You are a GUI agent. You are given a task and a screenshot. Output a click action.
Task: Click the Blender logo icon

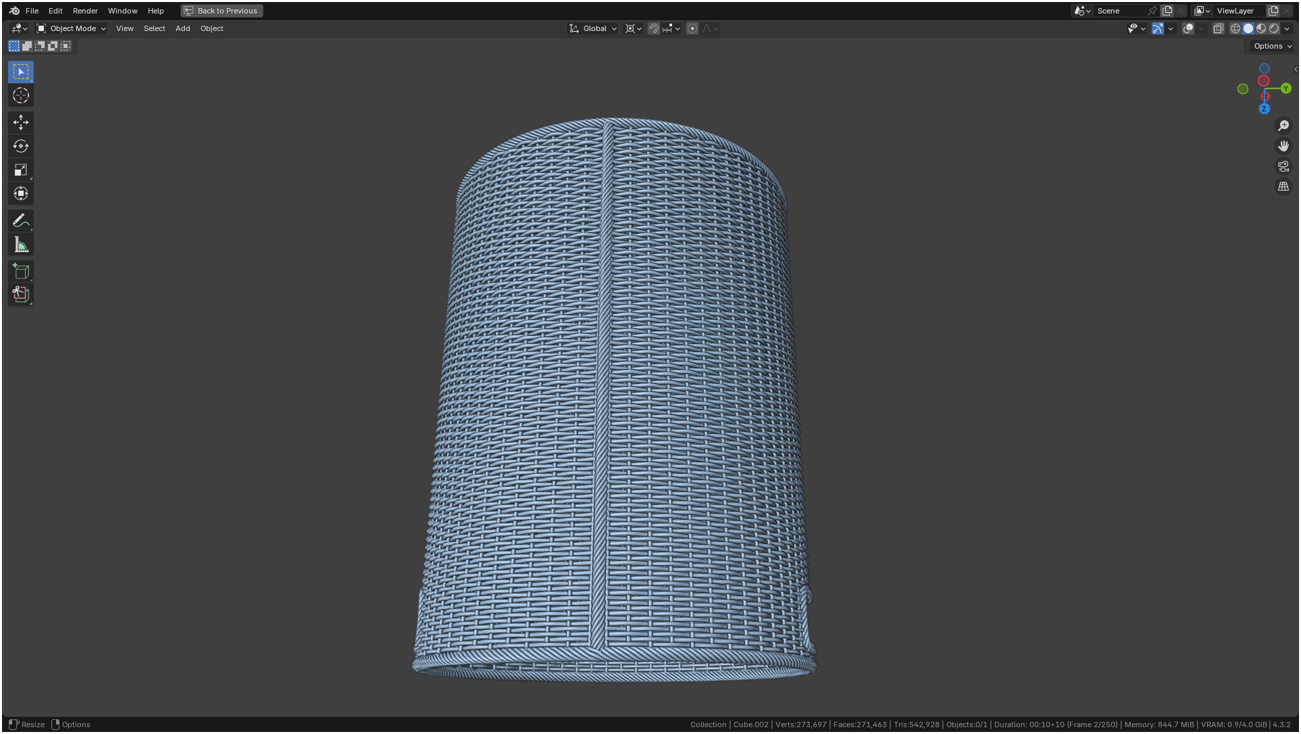click(14, 11)
